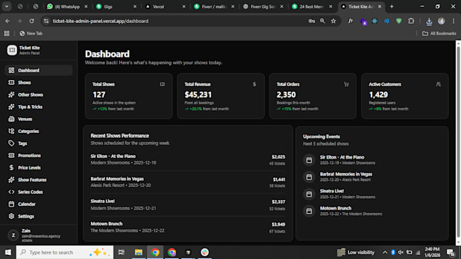Click the Series Codes brackets icon

click(x=11, y=192)
